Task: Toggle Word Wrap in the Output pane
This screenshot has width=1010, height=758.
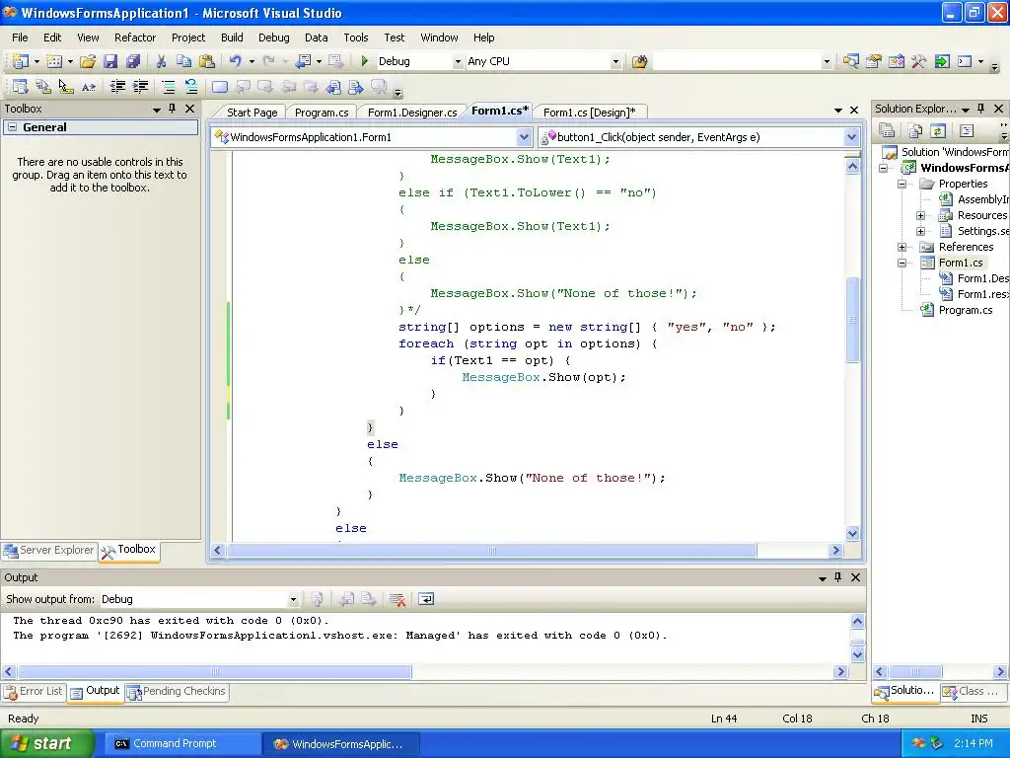Action: [x=426, y=599]
